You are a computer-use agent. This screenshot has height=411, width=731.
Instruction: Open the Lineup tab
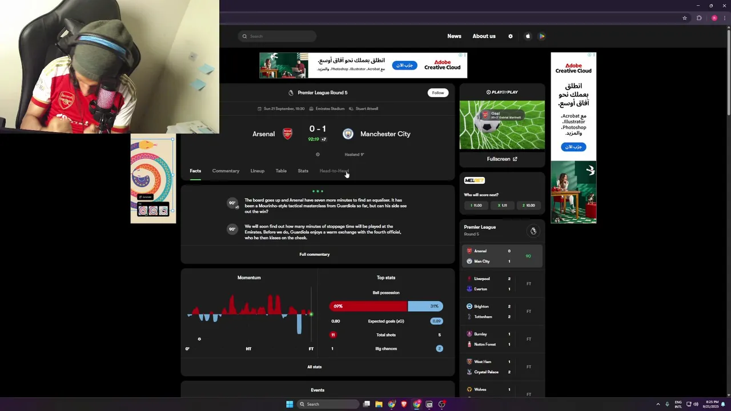tap(257, 171)
